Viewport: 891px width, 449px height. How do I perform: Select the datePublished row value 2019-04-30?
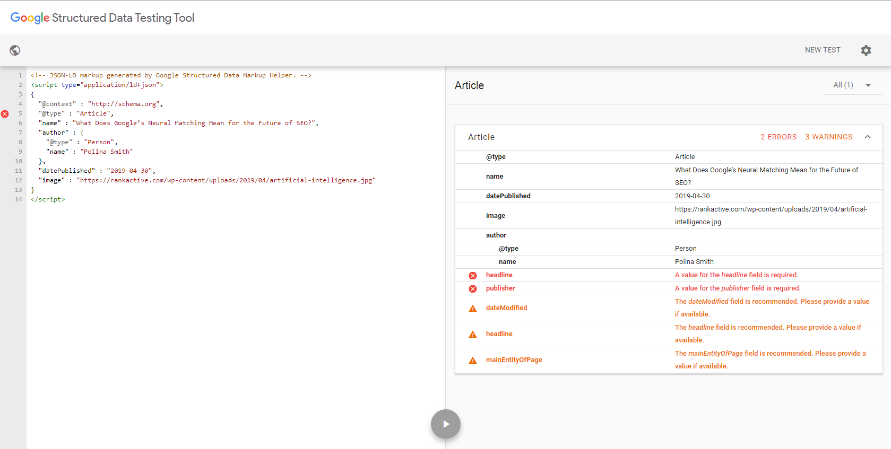click(x=692, y=196)
